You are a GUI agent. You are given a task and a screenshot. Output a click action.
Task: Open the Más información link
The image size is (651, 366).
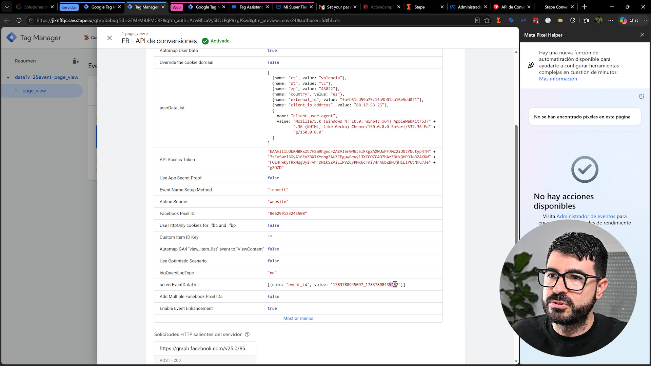tap(558, 79)
